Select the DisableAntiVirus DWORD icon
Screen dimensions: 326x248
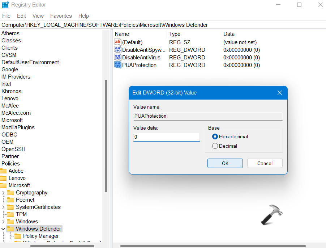[118, 57]
